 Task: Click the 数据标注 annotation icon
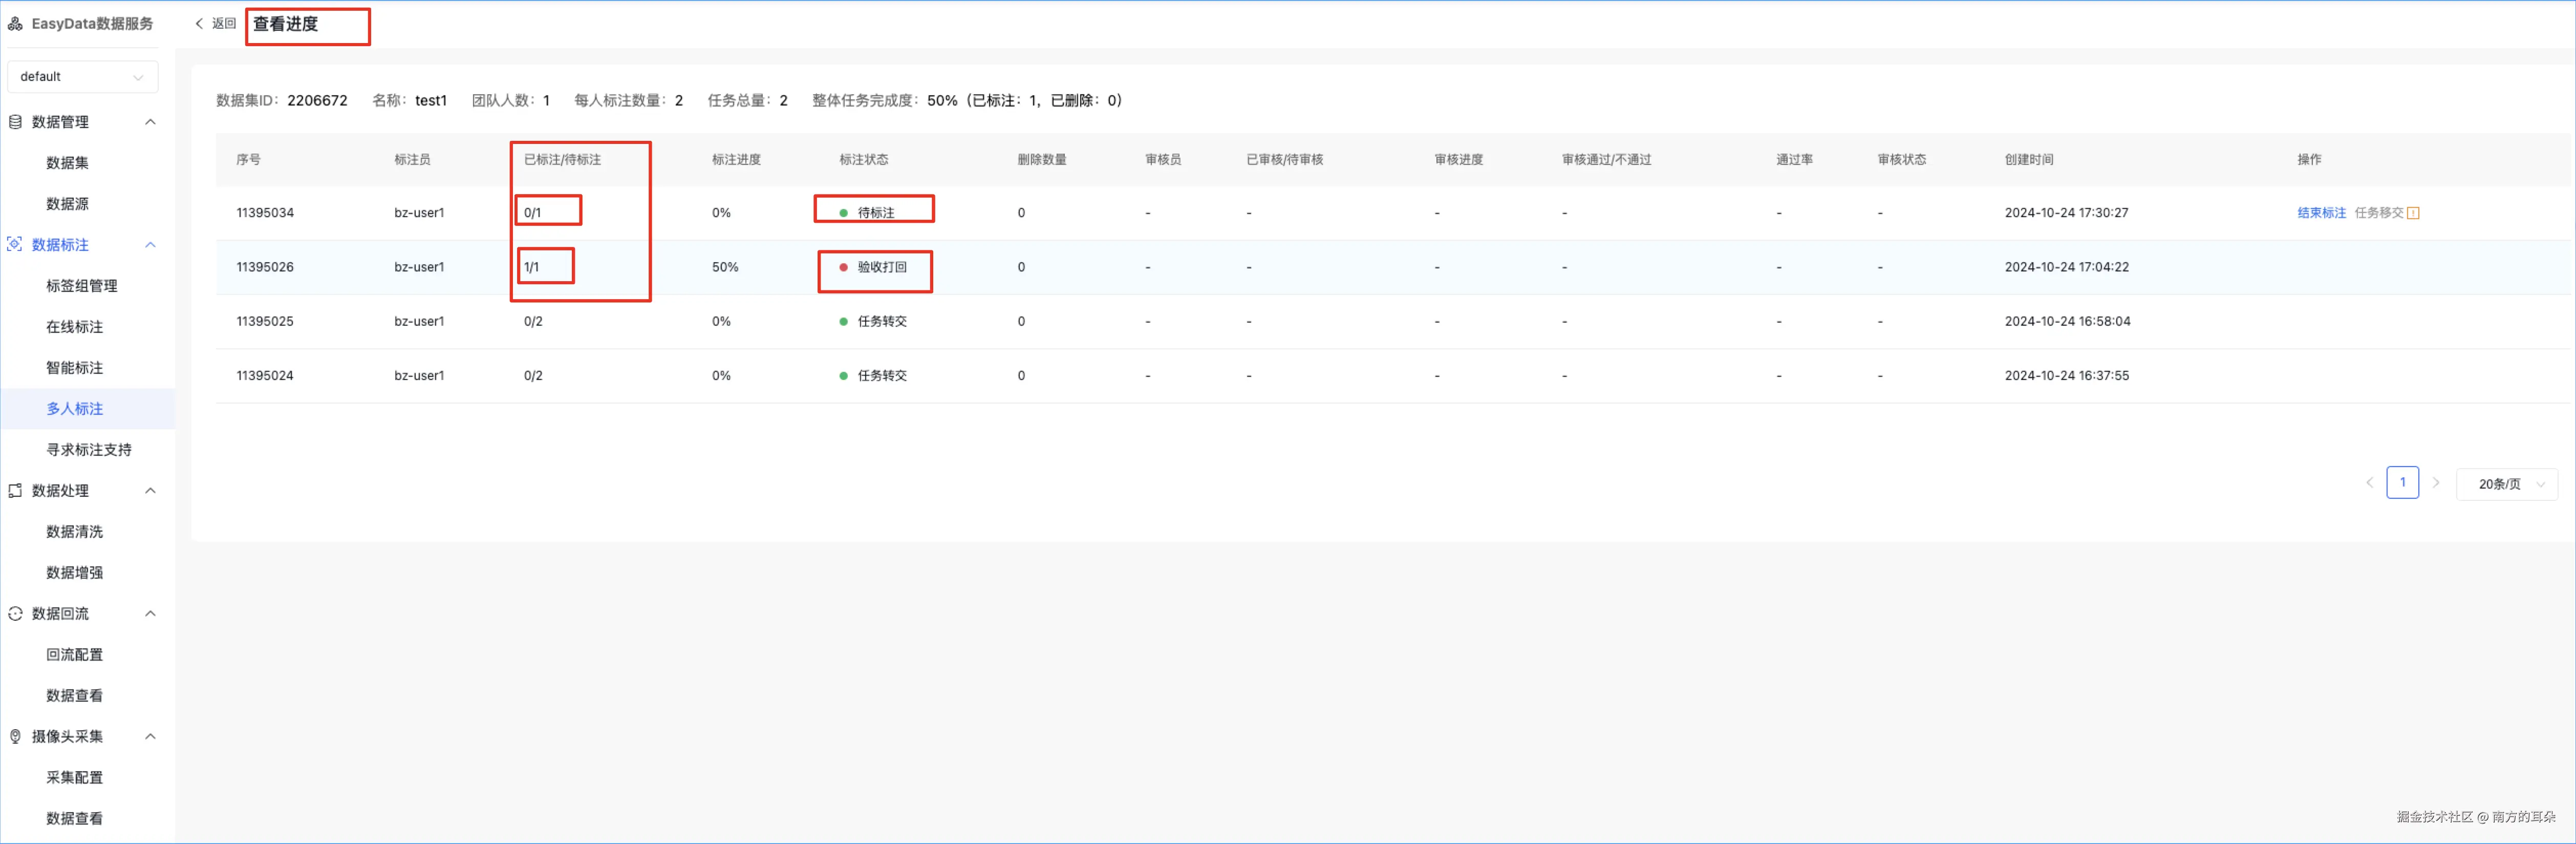coord(15,244)
